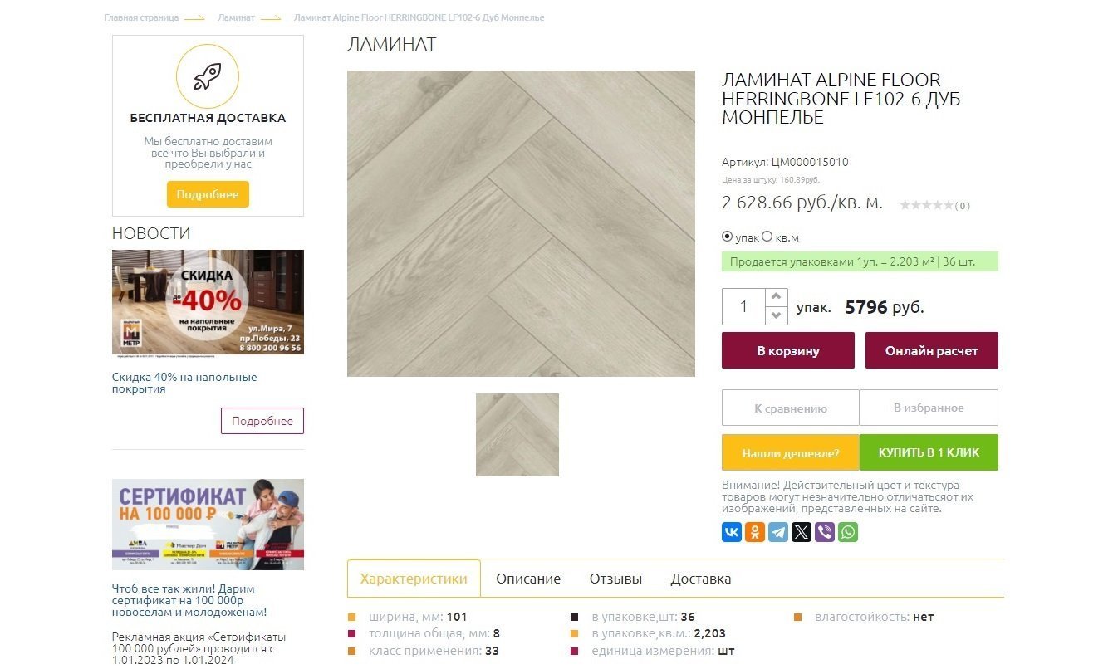Select the "кв.м" radio option
The width and height of the screenshot is (1113, 669).
(x=767, y=237)
